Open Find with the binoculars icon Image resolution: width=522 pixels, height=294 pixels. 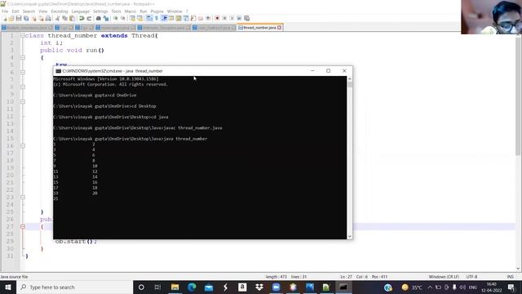pyautogui.click(x=99, y=18)
